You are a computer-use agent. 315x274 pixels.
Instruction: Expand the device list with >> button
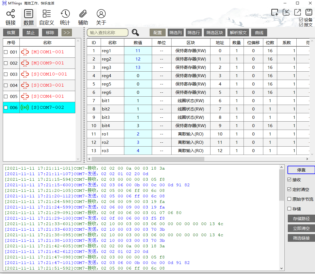pos(66,32)
